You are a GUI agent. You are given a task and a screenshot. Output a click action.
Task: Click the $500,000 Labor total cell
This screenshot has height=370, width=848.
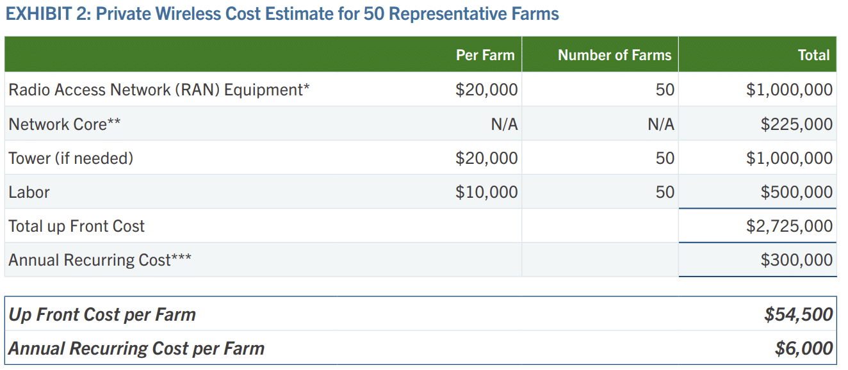pos(797,192)
